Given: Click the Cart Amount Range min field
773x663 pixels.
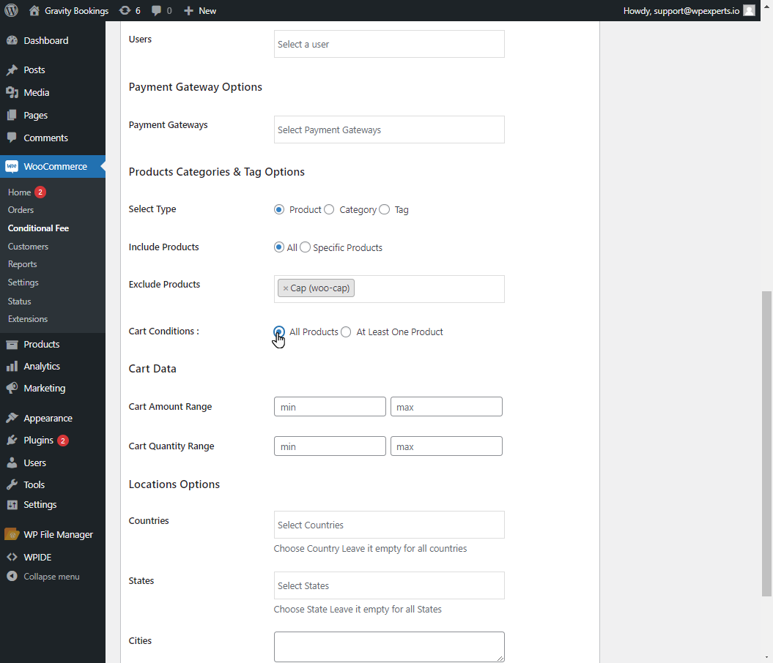Looking at the screenshot, I should [330, 407].
